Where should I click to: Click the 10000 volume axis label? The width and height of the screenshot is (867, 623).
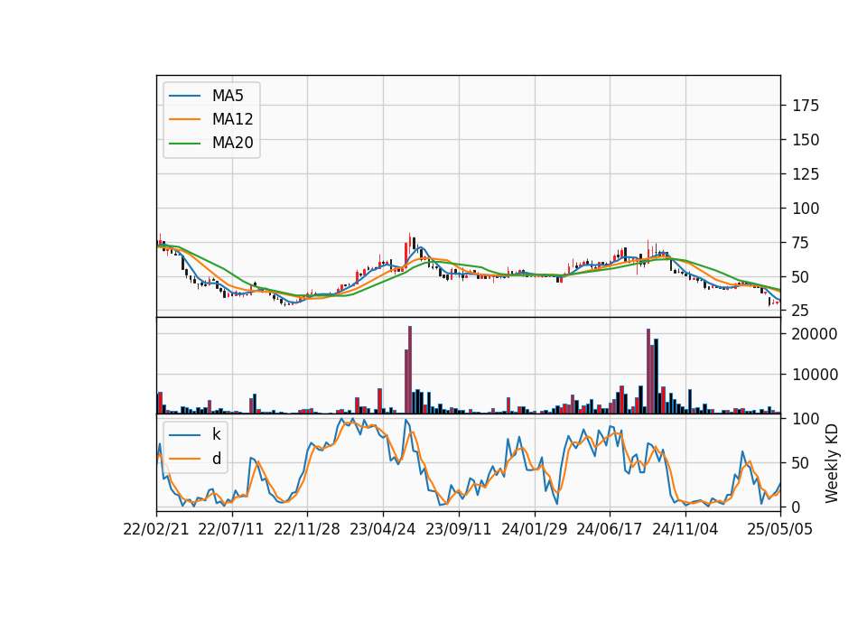pyautogui.click(x=815, y=375)
